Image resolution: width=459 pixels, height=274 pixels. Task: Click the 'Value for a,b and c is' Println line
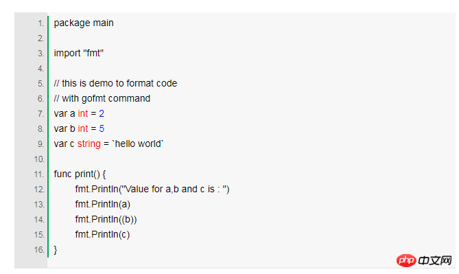pos(152,190)
